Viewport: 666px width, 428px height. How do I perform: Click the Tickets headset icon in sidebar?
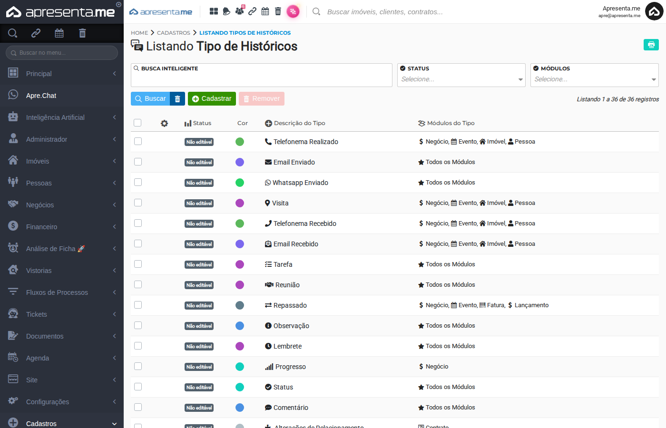click(x=13, y=313)
